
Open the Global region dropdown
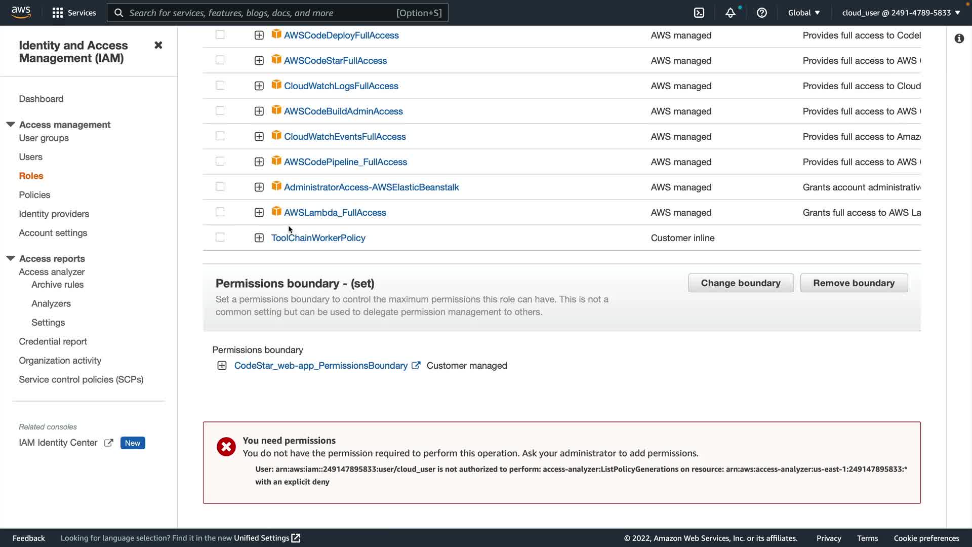pos(804,13)
